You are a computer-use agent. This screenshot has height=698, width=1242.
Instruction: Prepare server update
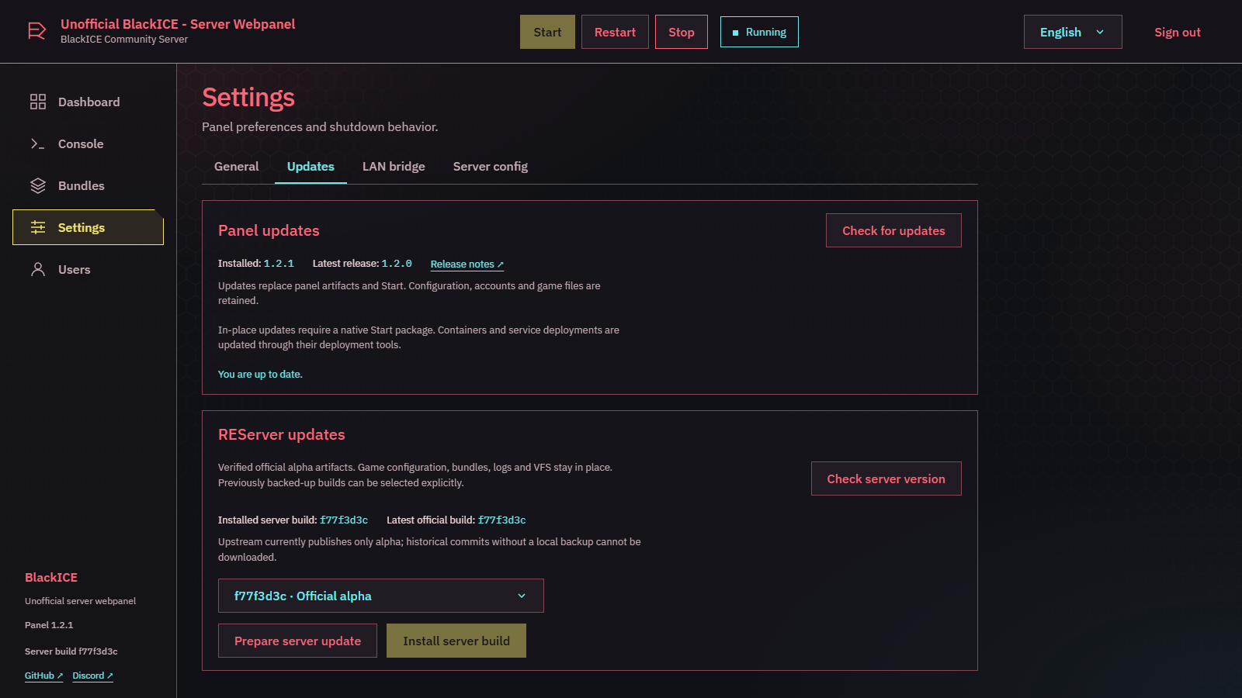297,641
